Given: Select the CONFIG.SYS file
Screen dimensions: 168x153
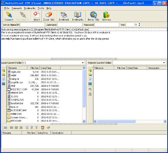Looking at the screenshot, I should (17, 100).
